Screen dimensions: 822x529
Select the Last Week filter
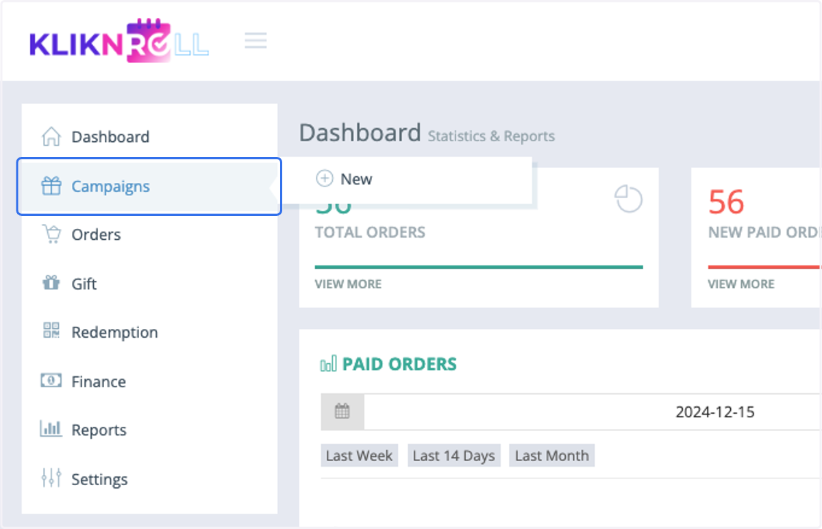click(x=359, y=456)
